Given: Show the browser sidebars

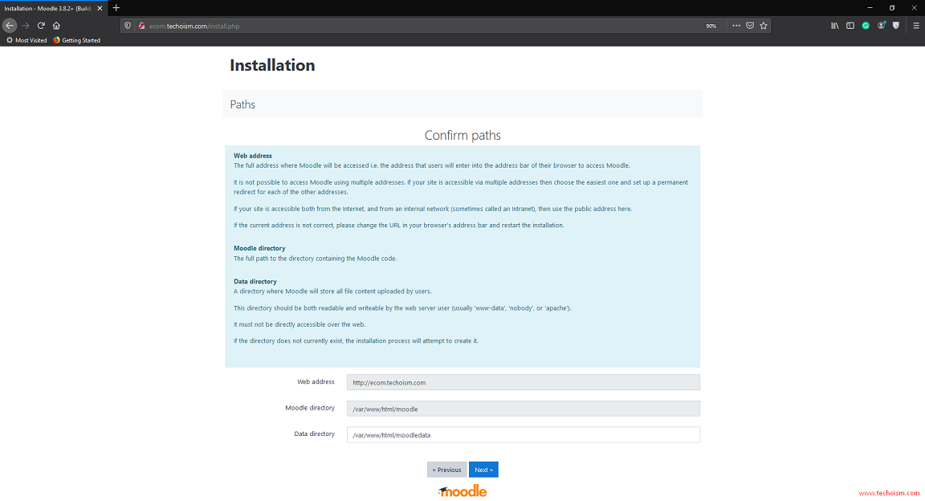Looking at the screenshot, I should pos(850,26).
